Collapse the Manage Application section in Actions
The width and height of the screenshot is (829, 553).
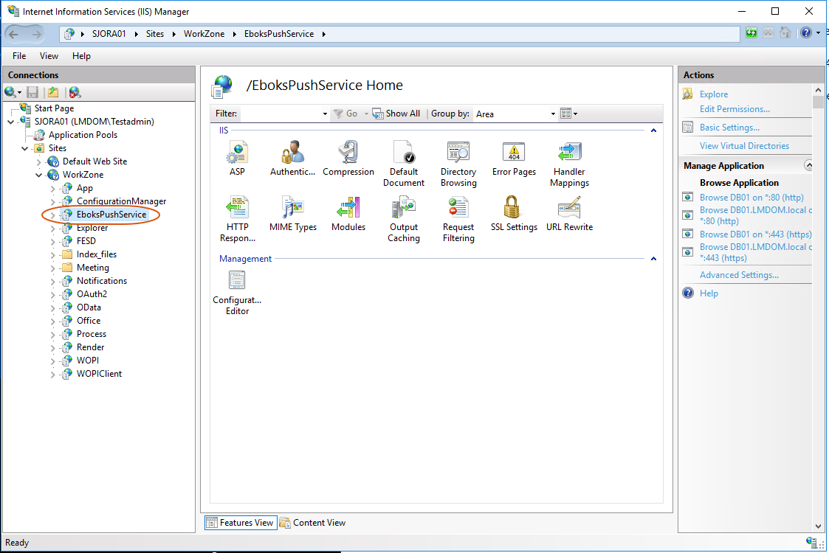[x=808, y=165]
